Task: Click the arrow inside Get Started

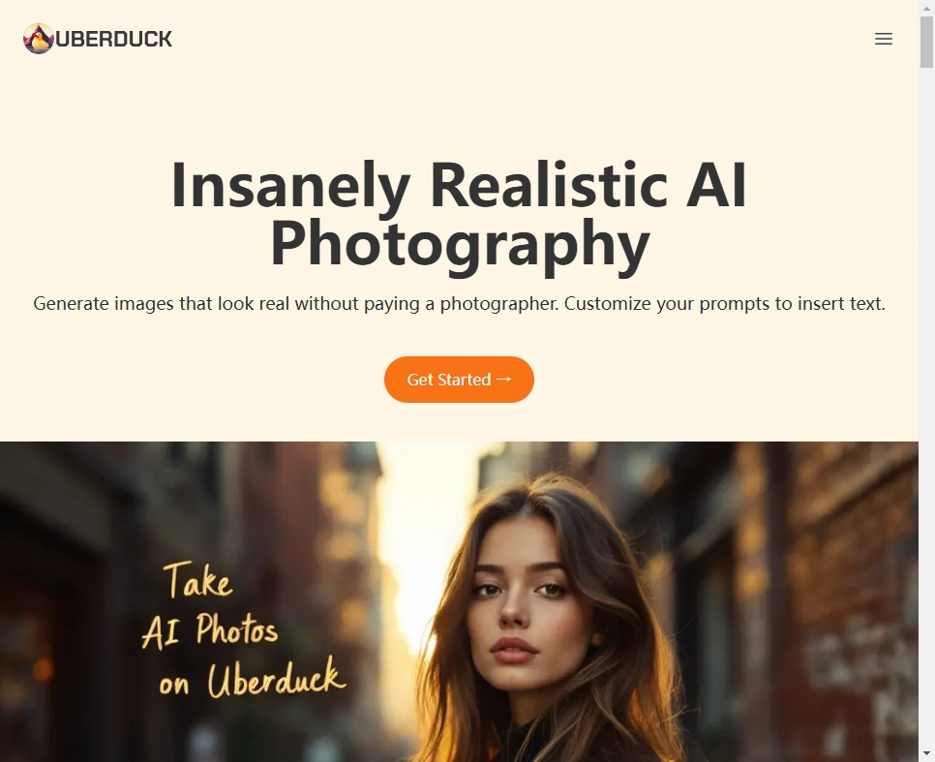Action: coord(504,379)
